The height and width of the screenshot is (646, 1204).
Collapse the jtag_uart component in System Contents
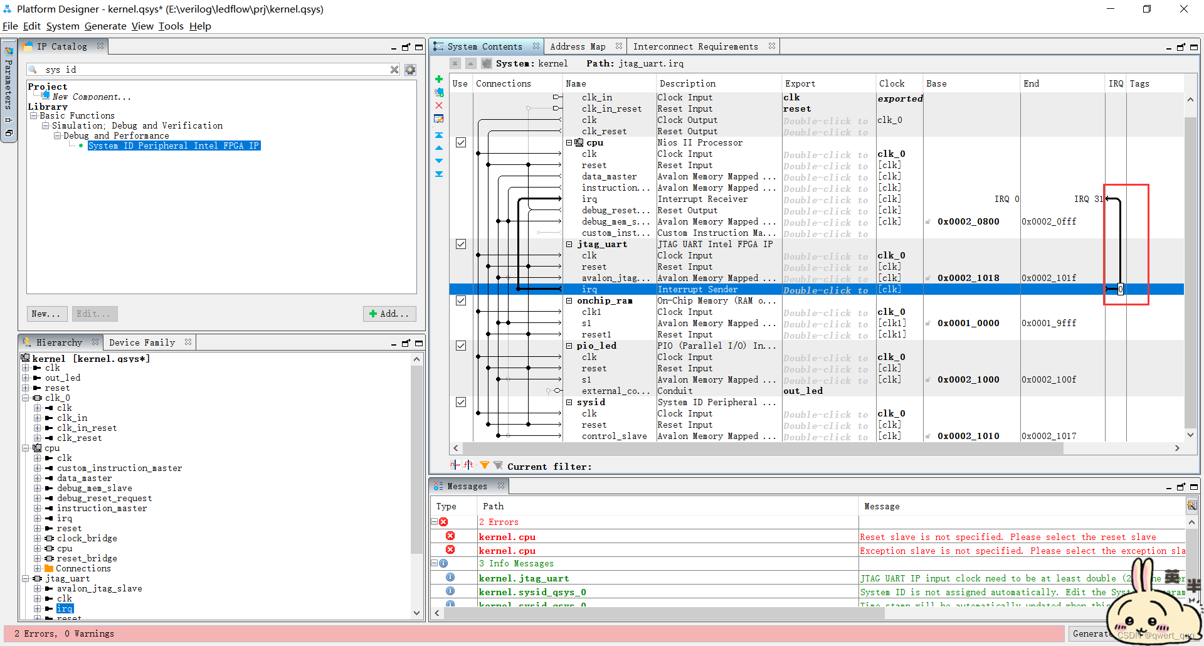click(x=569, y=244)
